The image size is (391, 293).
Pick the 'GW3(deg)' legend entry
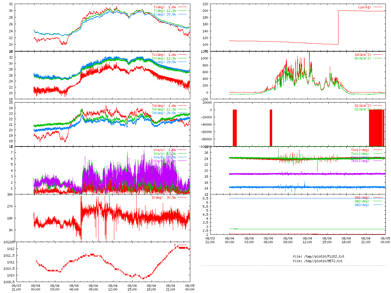[x=362, y=205]
